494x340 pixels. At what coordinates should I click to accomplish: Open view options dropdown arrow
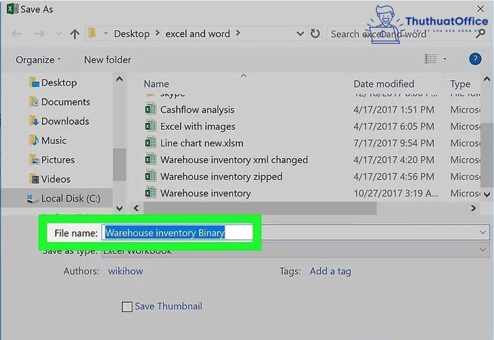tap(445, 59)
